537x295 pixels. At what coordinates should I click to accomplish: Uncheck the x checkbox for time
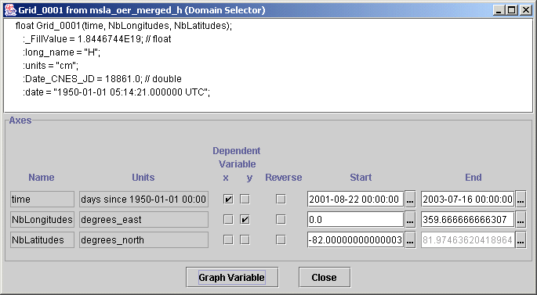click(x=228, y=200)
